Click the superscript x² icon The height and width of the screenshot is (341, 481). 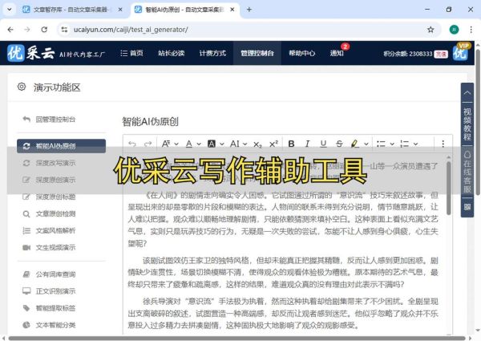(x=273, y=144)
